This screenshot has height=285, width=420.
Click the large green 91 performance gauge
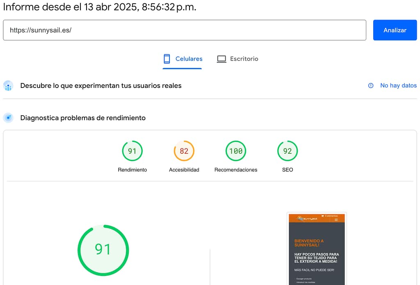(103, 249)
